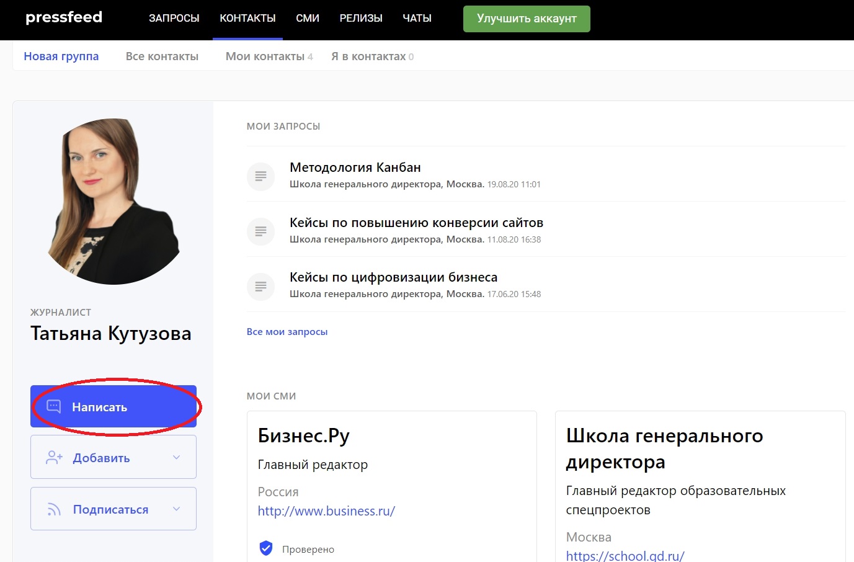Expand the Добавить dropdown arrow

tap(176, 458)
